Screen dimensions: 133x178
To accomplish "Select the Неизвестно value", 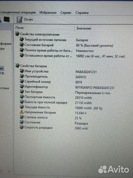I will (85, 51).
